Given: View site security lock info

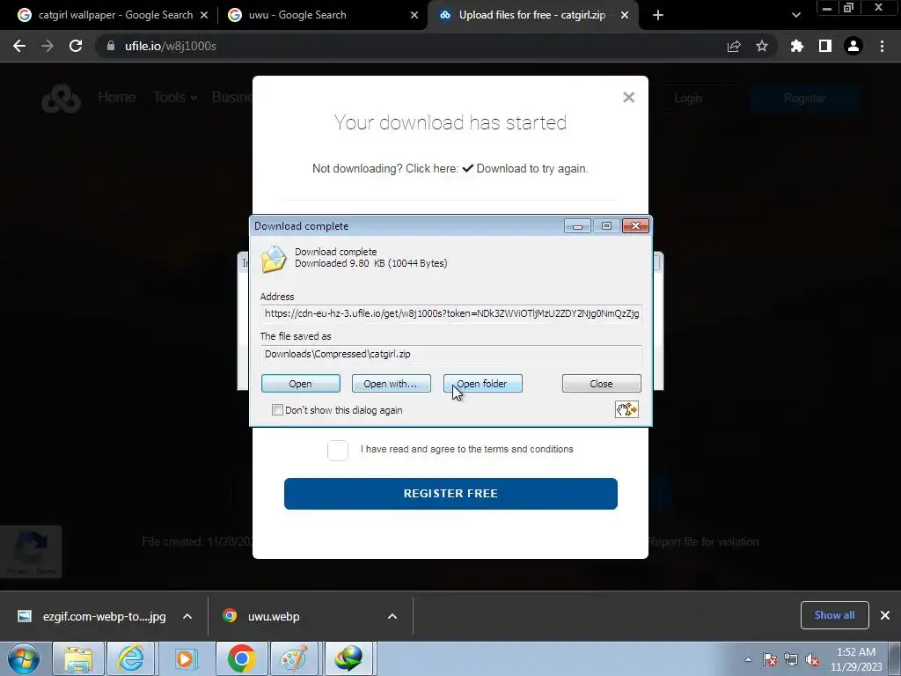Looking at the screenshot, I should point(110,46).
